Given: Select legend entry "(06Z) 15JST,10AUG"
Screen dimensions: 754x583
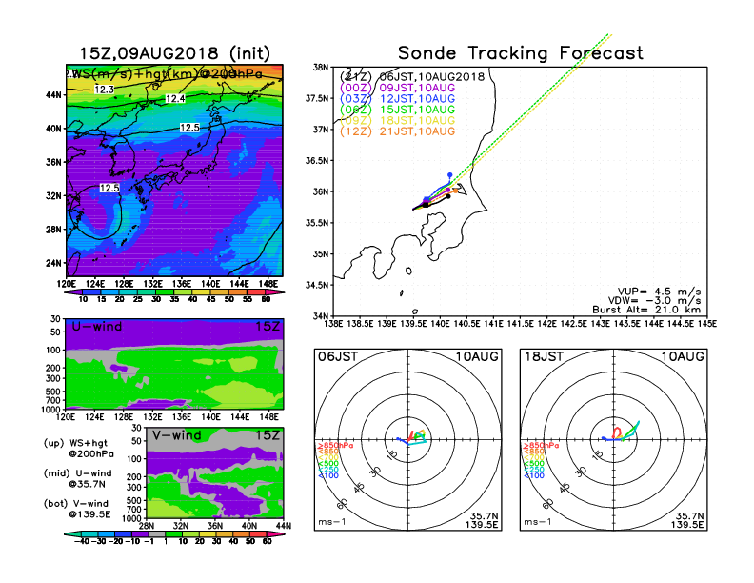Looking at the screenshot, I should coord(397,110).
